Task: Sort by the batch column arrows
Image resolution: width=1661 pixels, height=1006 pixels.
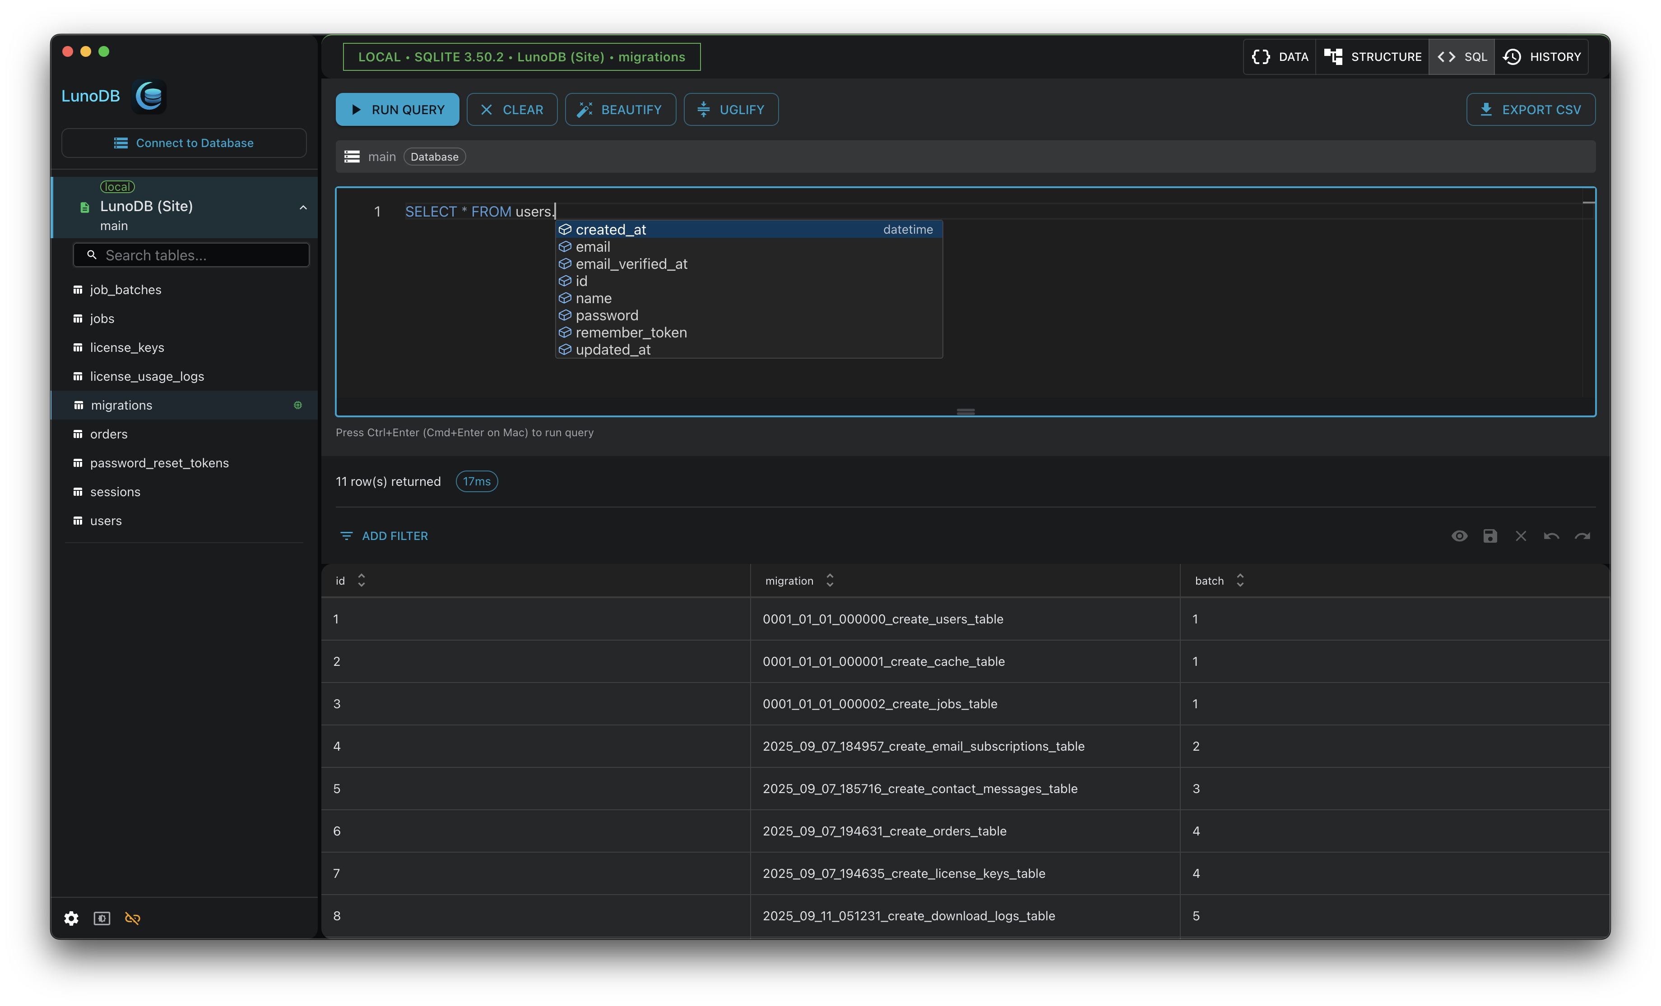Action: click(1240, 580)
